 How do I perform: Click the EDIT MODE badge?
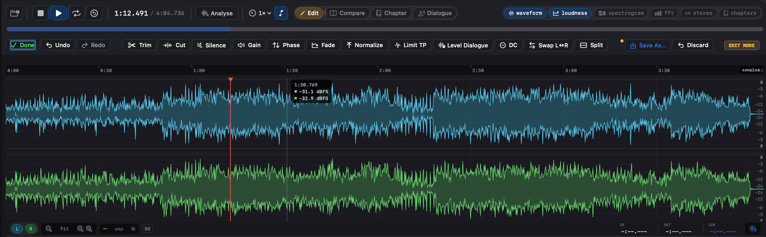point(742,45)
